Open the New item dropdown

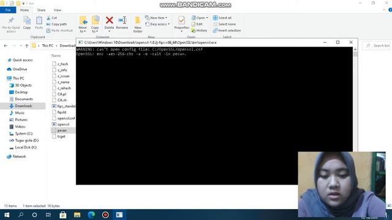click(156, 18)
